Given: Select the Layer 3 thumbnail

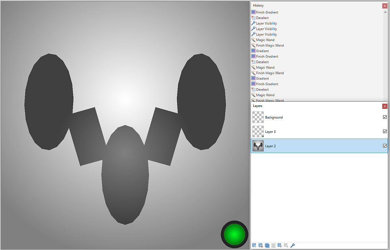Looking at the screenshot, I should pos(258,132).
